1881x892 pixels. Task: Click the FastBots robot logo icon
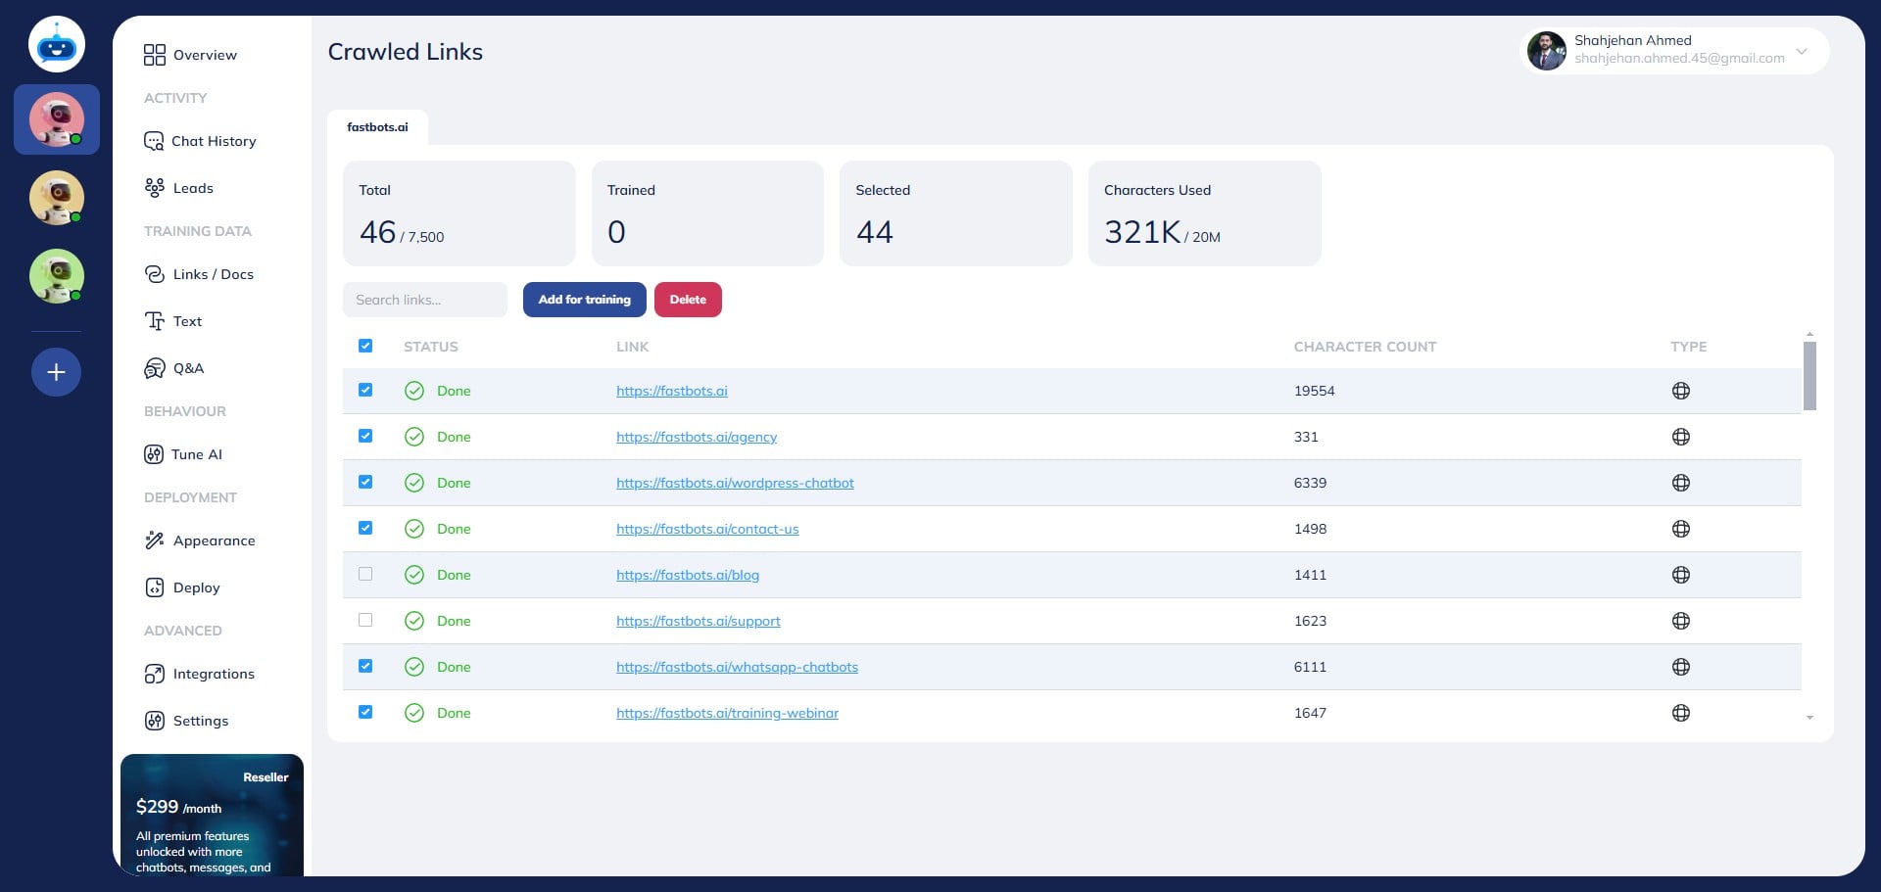(x=57, y=45)
